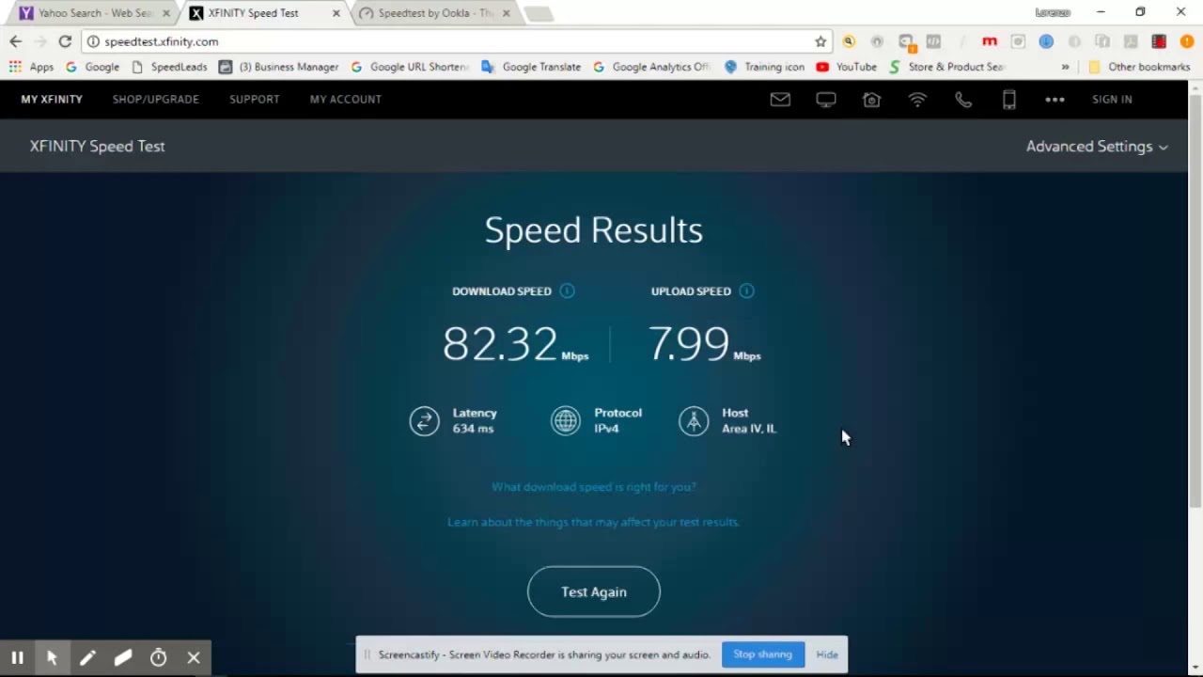Select the Screencastify pen tool
This screenshot has width=1203, height=677.
87,658
